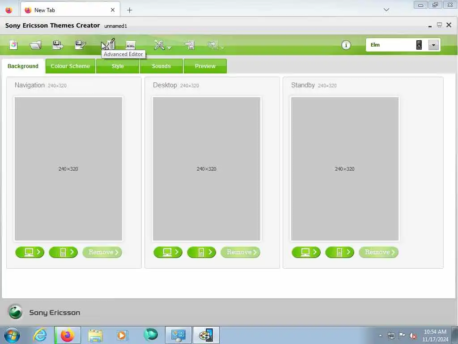Click the Save theme floppy-arrow icon

[58, 45]
